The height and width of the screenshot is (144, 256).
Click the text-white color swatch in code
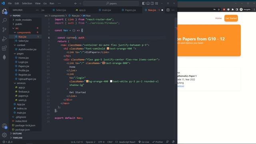click(111, 81)
